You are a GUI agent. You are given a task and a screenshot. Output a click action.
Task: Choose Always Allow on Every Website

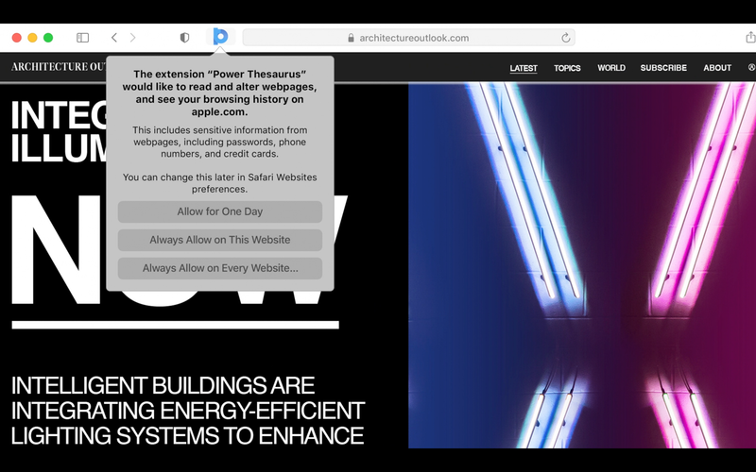click(219, 268)
